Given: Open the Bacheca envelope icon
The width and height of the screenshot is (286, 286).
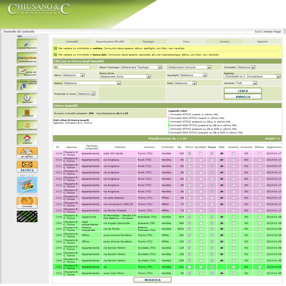Looking at the screenshot, I should pos(27,167).
